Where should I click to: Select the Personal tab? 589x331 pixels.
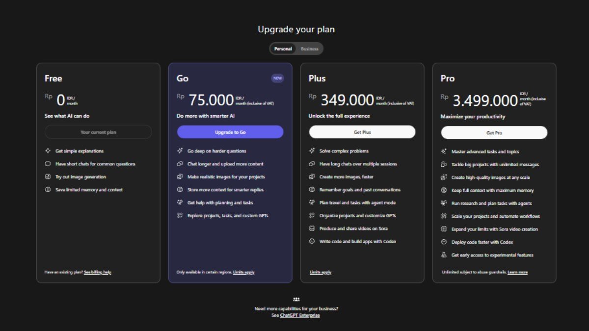click(x=283, y=49)
